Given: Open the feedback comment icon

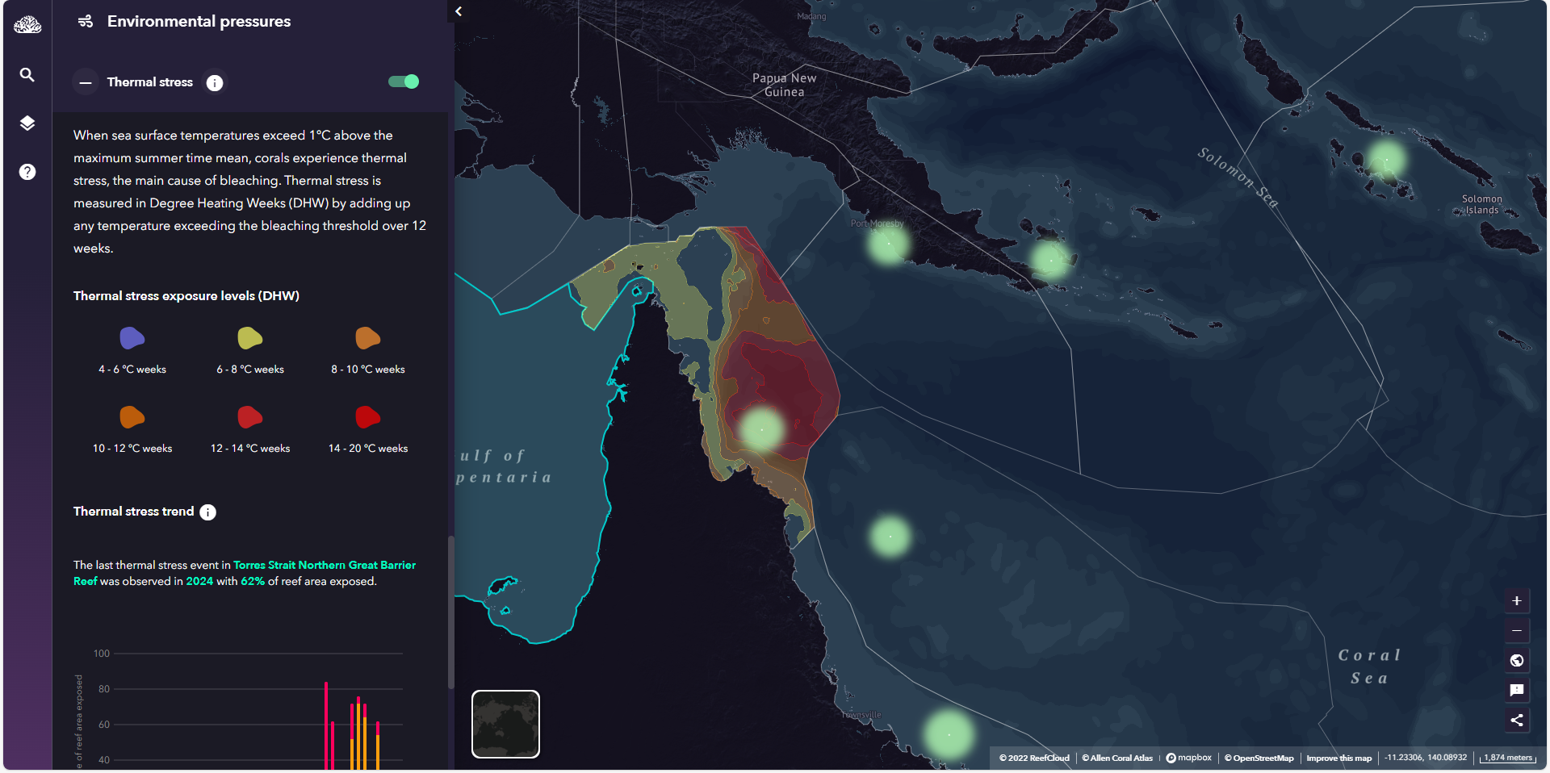Looking at the screenshot, I should (x=1517, y=691).
